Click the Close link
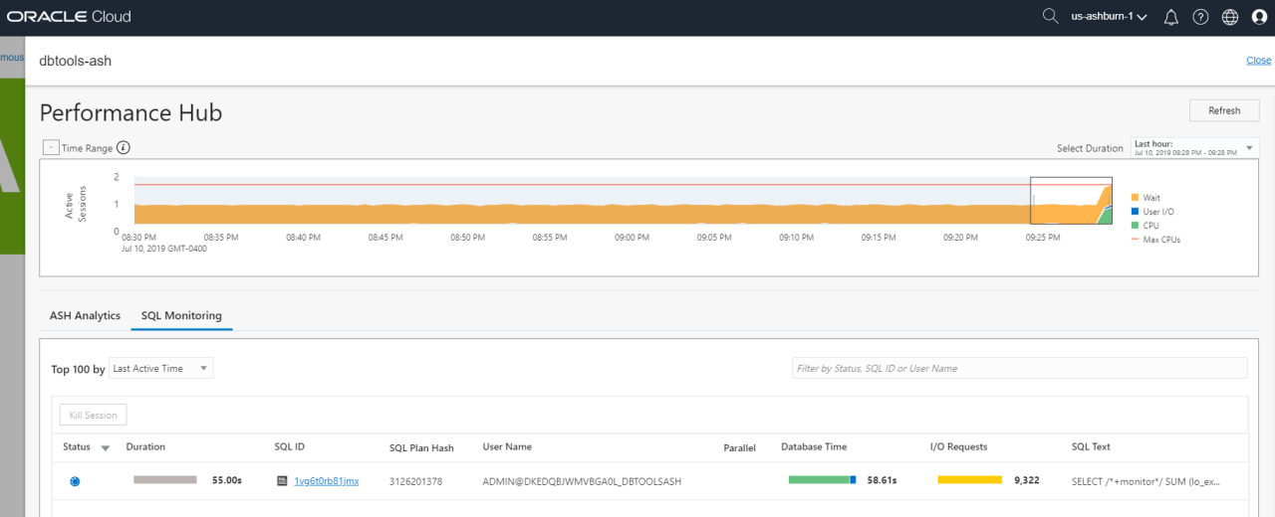 1258,61
